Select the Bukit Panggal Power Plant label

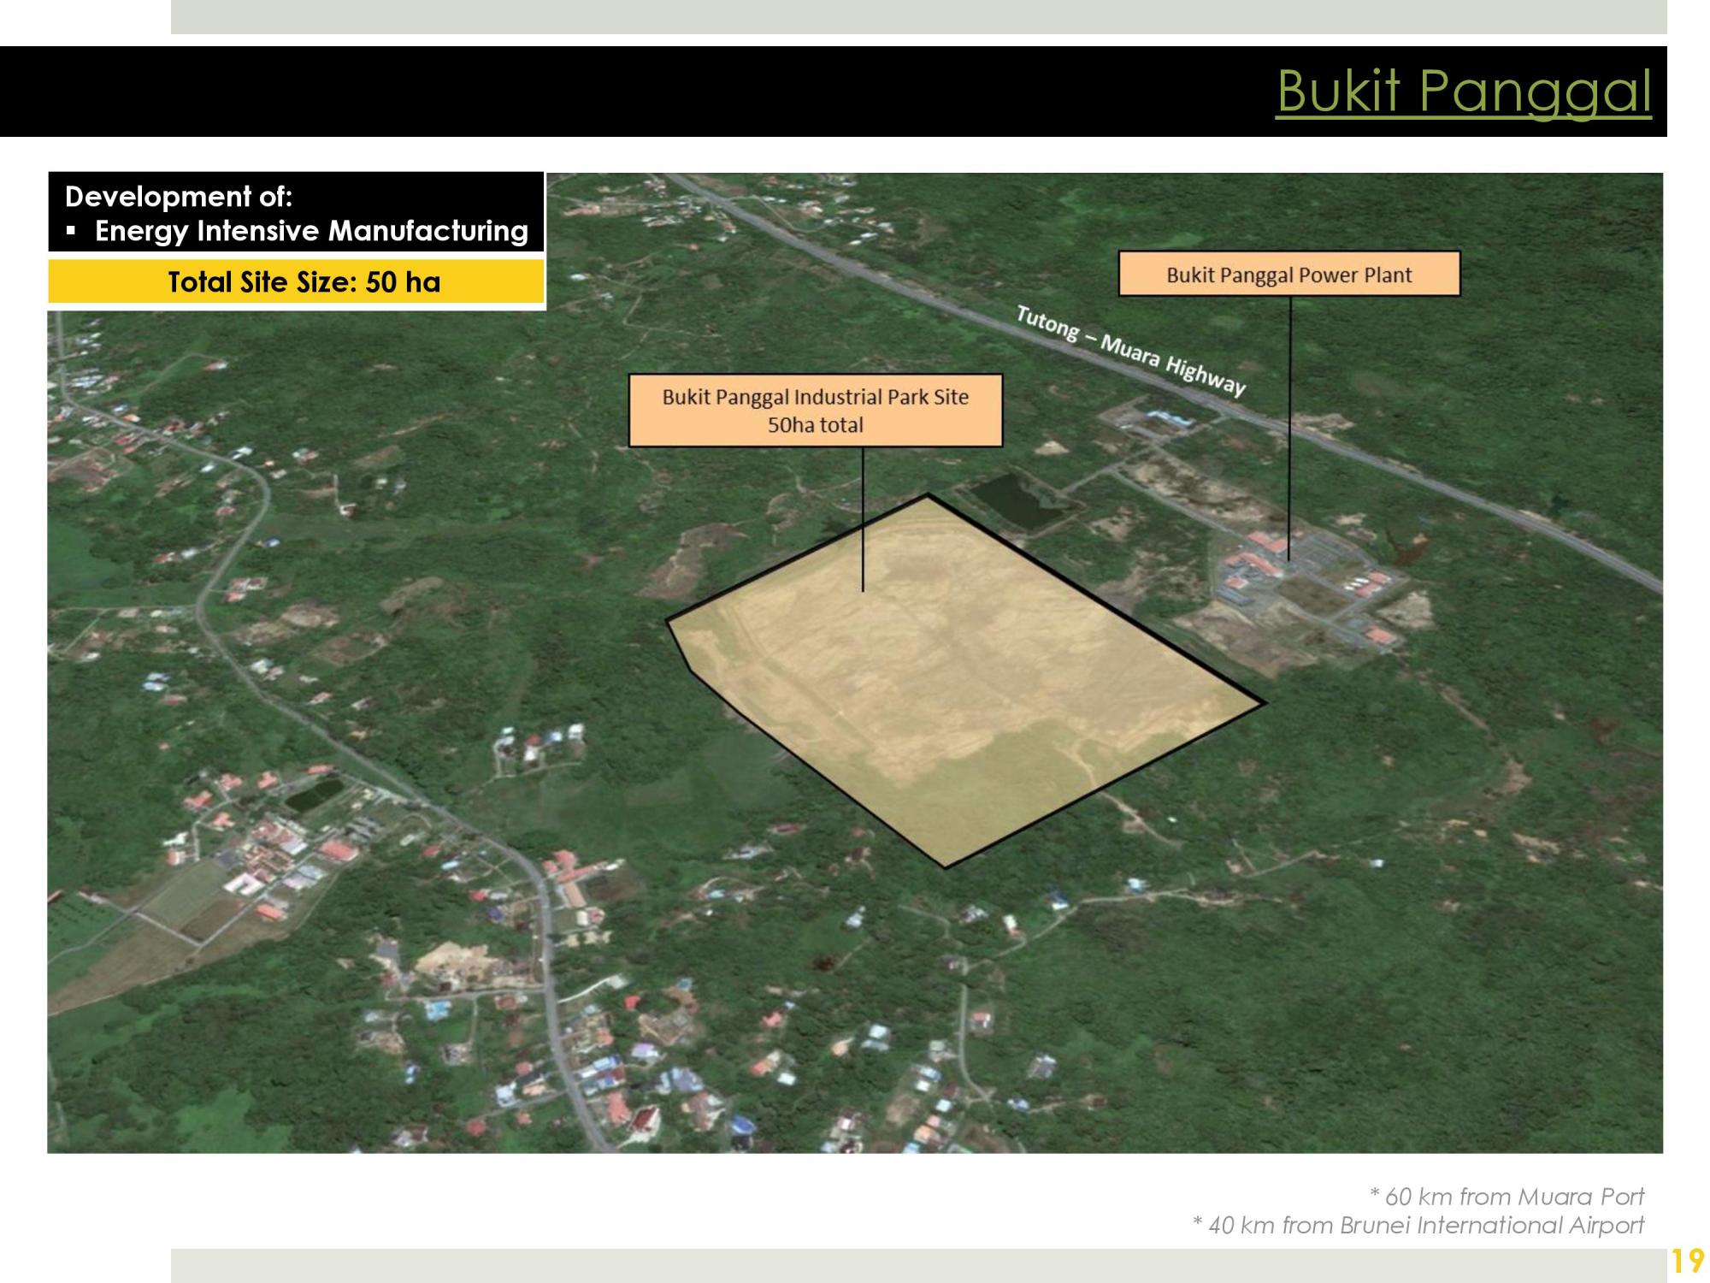point(1289,275)
